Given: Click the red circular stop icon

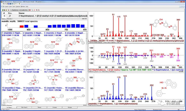Looking at the screenshot, I should point(30,10).
